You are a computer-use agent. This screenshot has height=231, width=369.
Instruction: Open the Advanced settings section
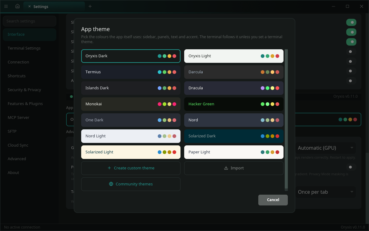[30, 159]
